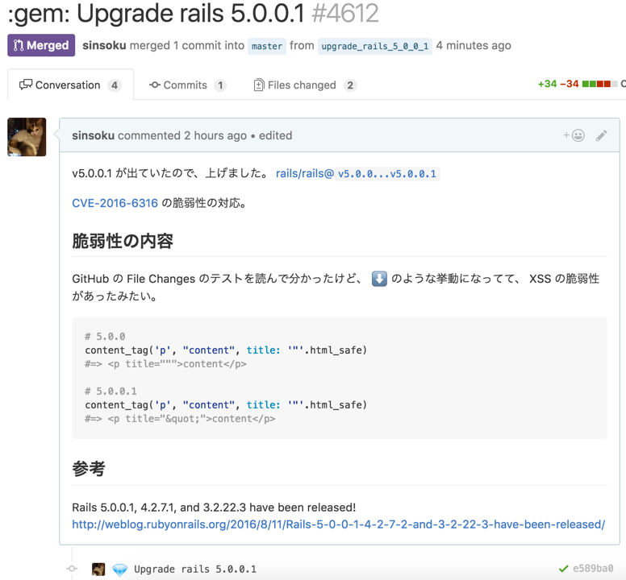
Task: Open the CVE-2016-6316 link
Action: coord(115,203)
